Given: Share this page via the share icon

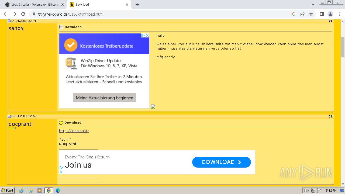Looking at the screenshot, I should click(302, 14).
